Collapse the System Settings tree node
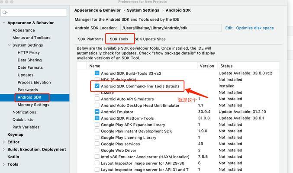This screenshot has height=173, width=293. [x=9, y=45]
